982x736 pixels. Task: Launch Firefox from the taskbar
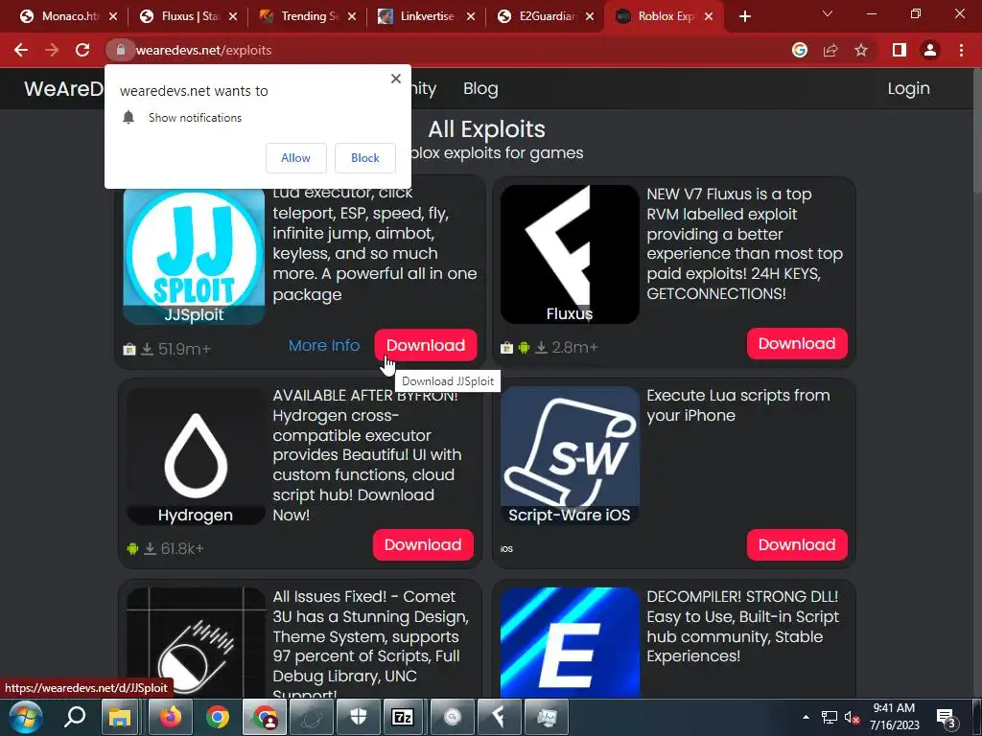[170, 717]
